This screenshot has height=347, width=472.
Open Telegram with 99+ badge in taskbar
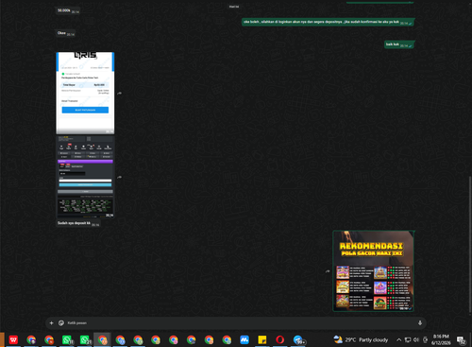pyautogui.click(x=298, y=339)
